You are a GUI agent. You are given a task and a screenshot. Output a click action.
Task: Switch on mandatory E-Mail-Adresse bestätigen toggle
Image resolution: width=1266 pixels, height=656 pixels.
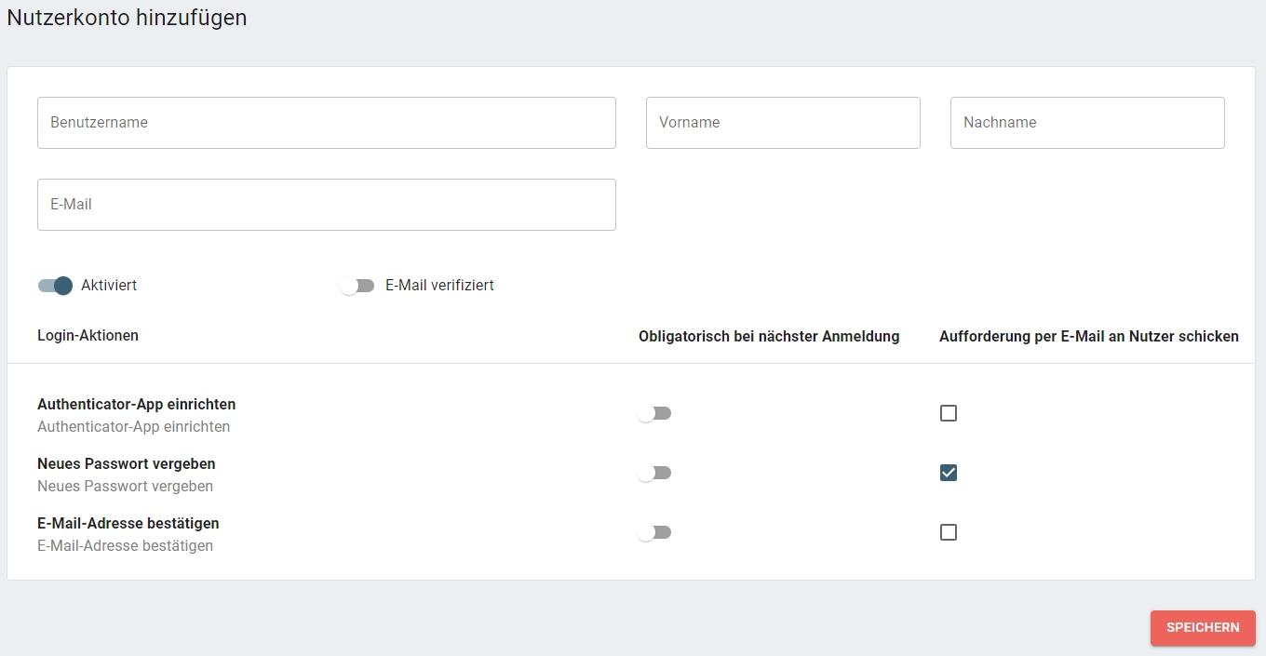pos(654,532)
